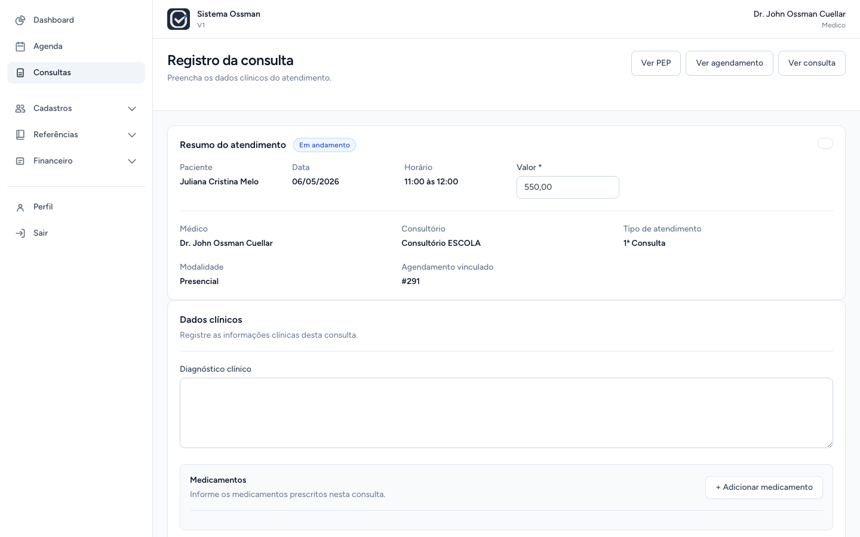860x537 pixels.
Task: Expand the Referências submenu chevron
Action: (132, 135)
